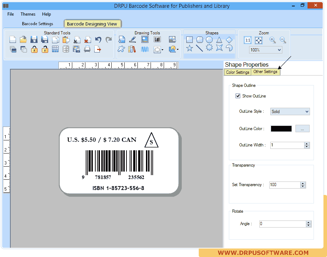Set zoom to actual size 1:1
Viewport: 327px width, 257px height.
(x=248, y=40)
